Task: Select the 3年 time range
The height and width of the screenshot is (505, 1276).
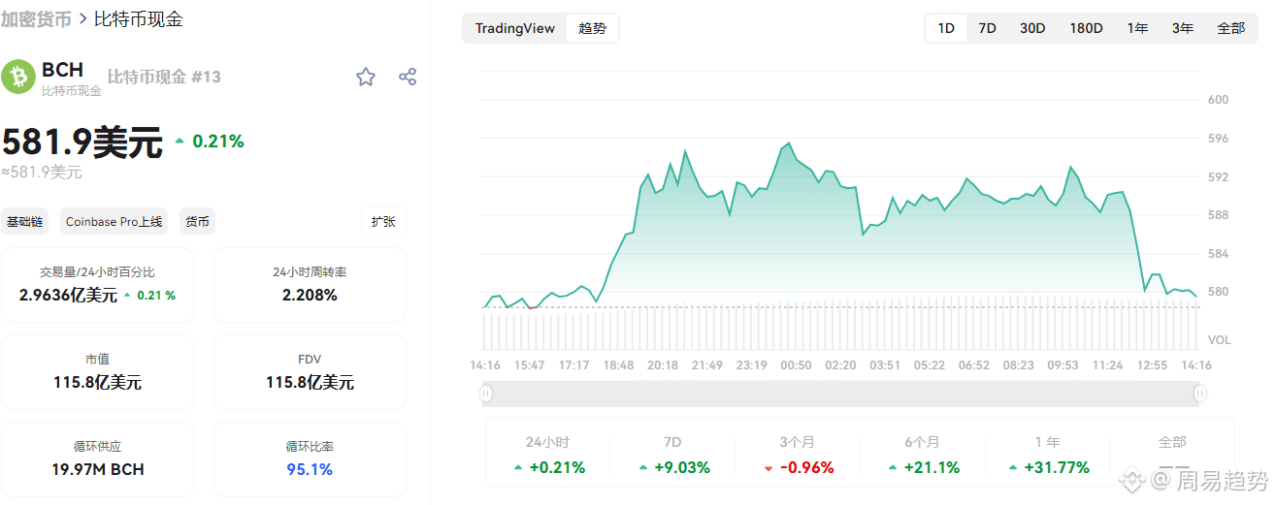Action: pos(1182,28)
